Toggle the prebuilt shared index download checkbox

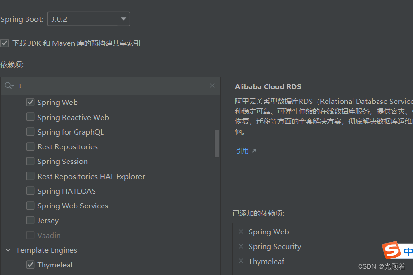tap(5, 43)
